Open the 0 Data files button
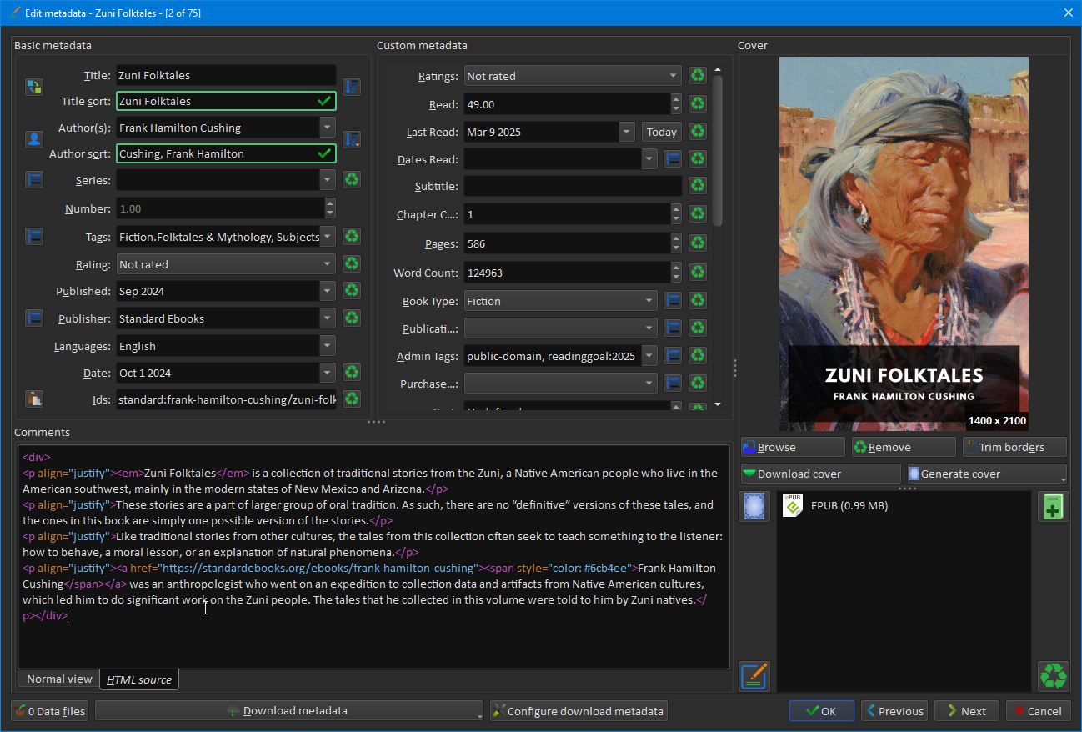This screenshot has width=1082, height=732. [x=50, y=711]
